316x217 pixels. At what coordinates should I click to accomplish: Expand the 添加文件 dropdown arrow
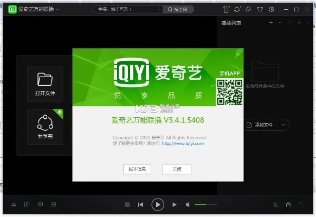click(283, 125)
